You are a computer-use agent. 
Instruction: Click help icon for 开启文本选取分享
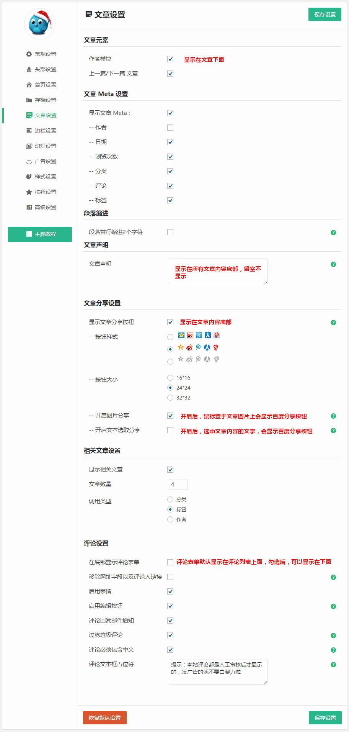(333, 431)
